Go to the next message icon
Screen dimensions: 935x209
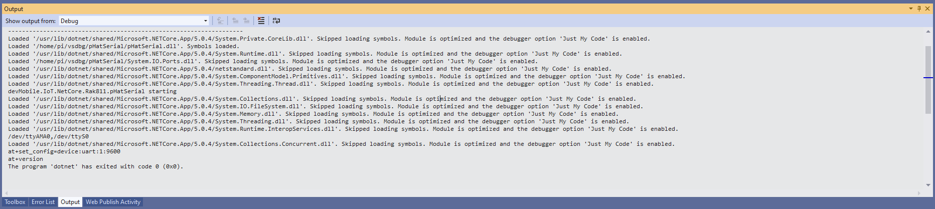click(x=246, y=21)
